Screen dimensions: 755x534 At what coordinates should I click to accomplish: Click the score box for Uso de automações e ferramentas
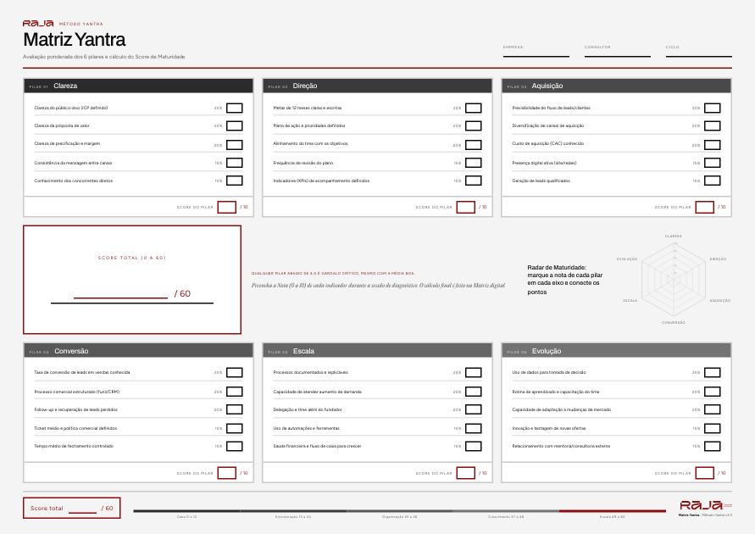point(474,428)
